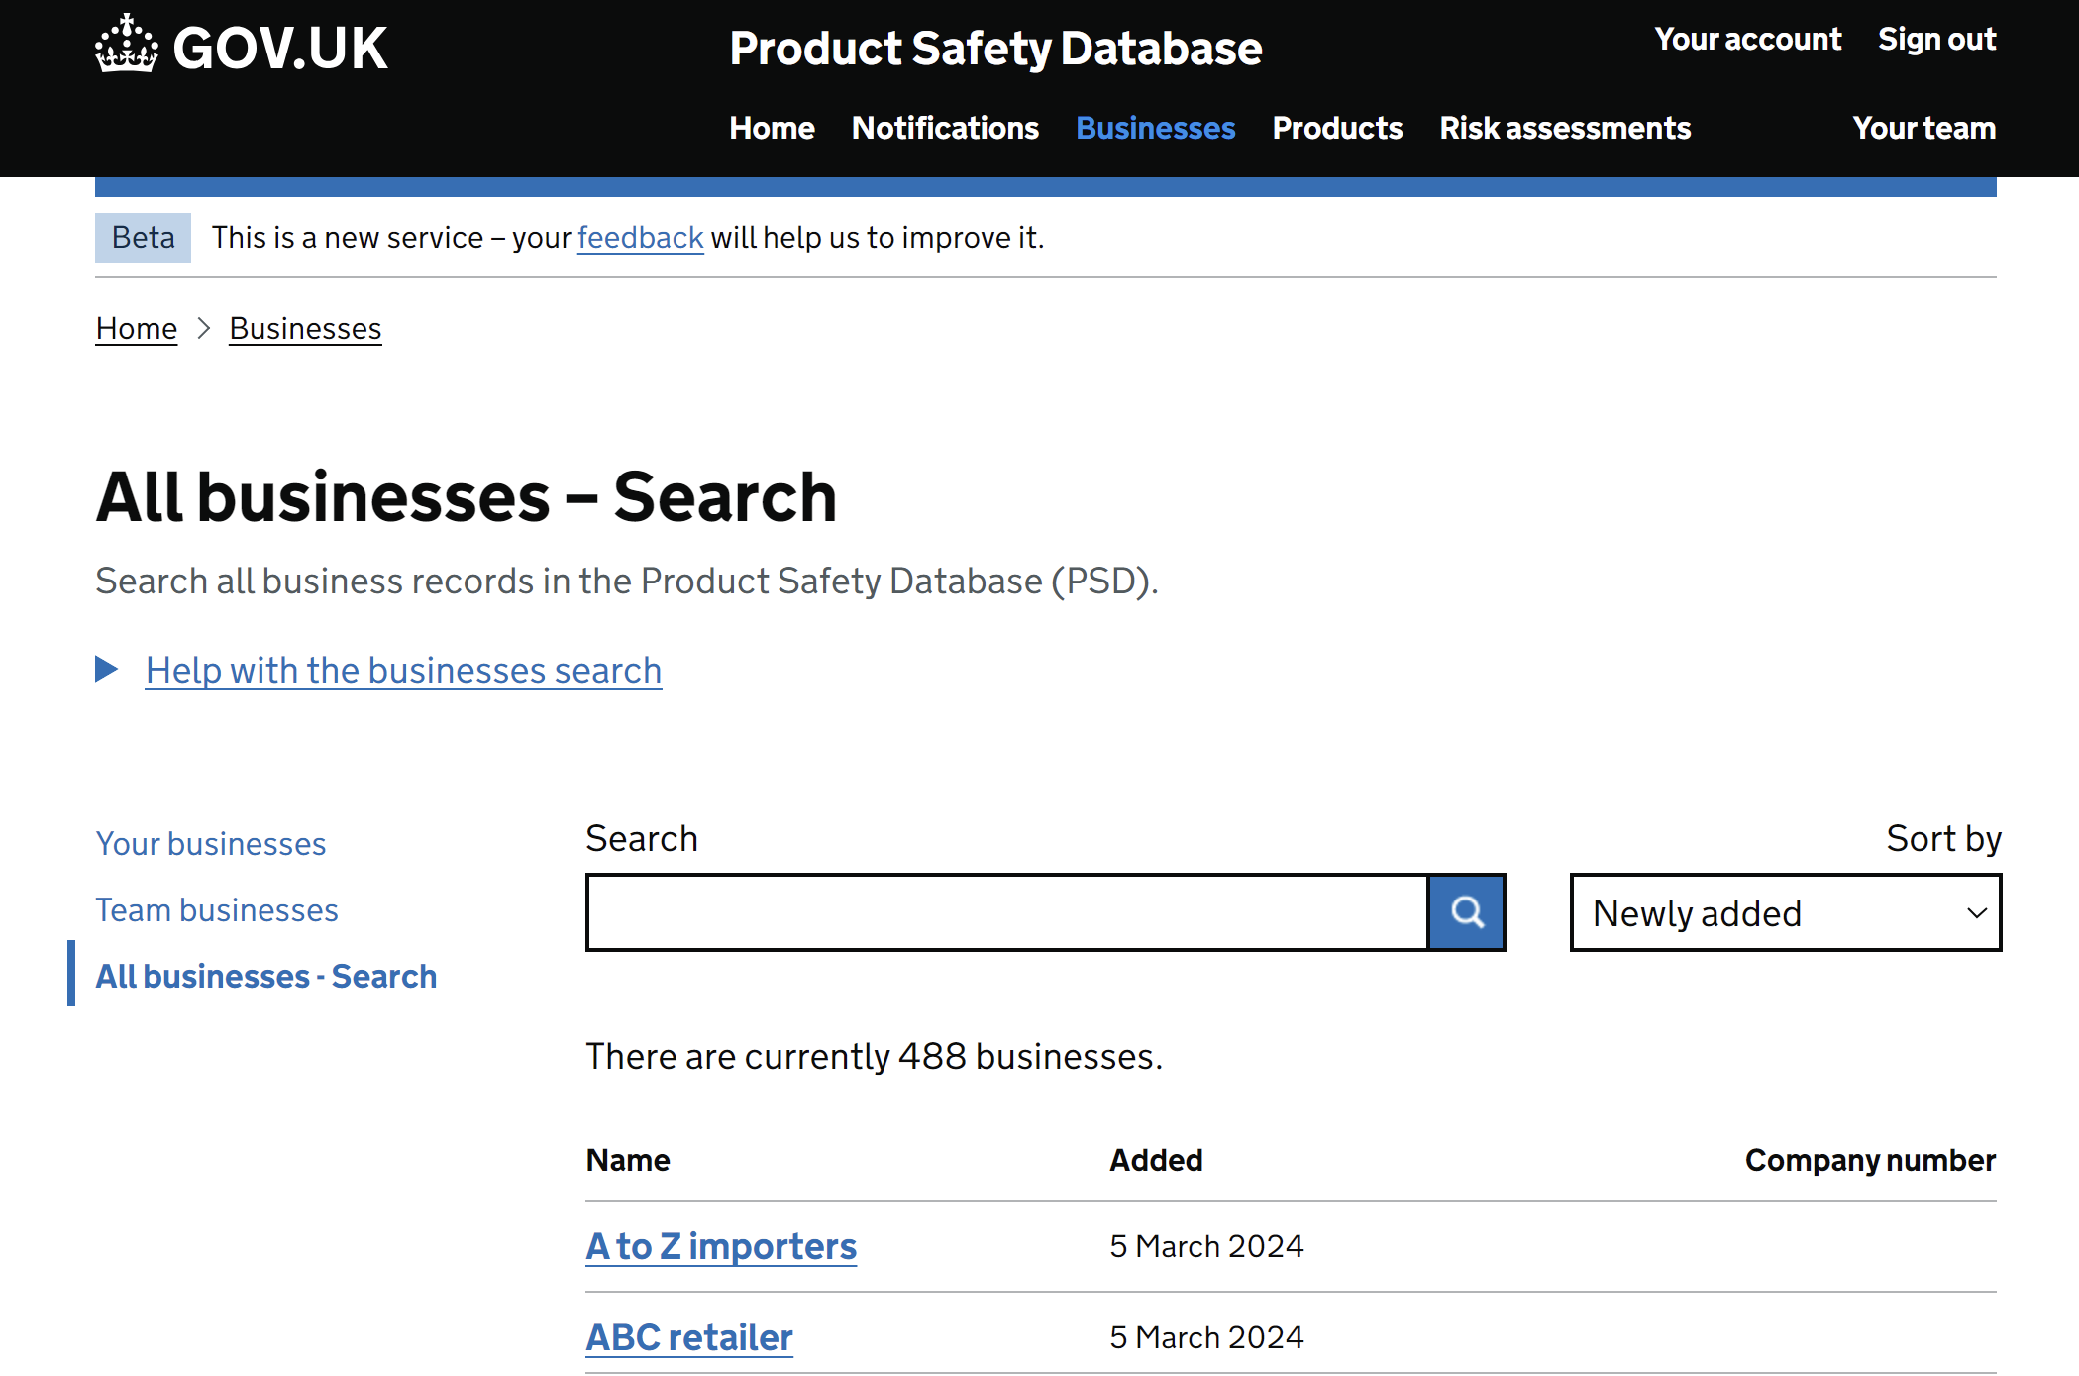
Task: Click the Businesses breadcrumb link
Action: coord(305,328)
